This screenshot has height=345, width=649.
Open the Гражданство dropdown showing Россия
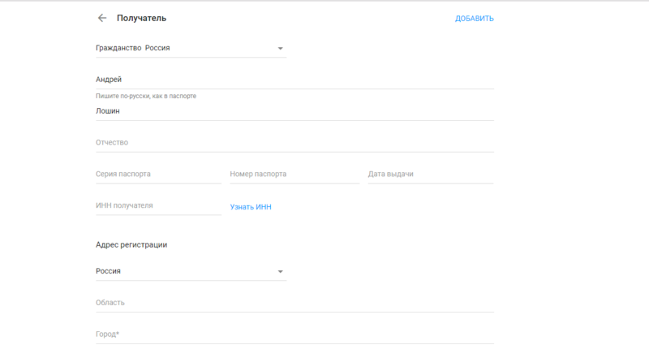[191, 48]
